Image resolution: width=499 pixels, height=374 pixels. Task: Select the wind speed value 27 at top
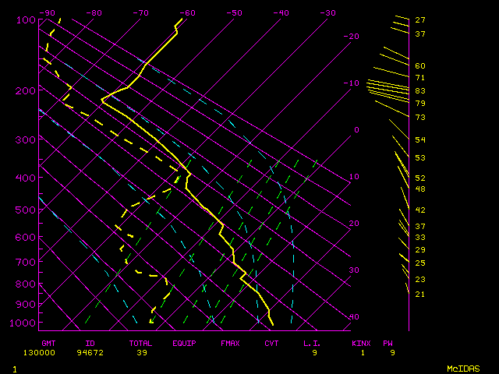tap(419, 19)
